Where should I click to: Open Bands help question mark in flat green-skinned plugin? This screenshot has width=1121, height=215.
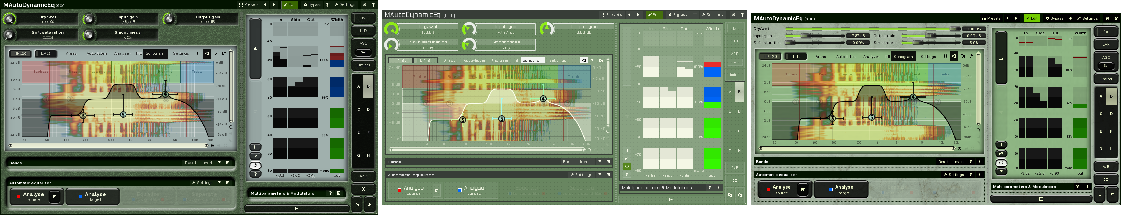tap(599, 162)
